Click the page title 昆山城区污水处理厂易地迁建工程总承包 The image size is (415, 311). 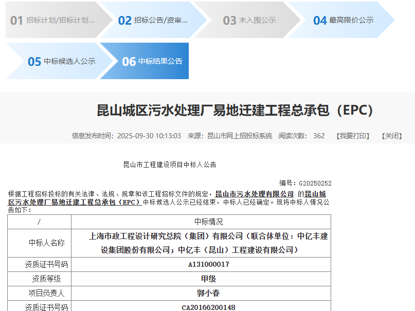coord(234,111)
